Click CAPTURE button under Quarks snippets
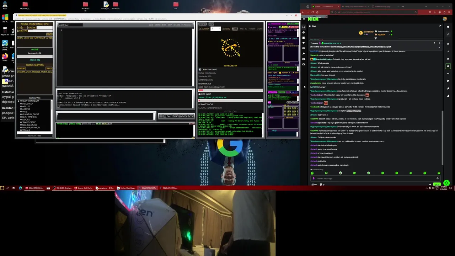The height and width of the screenshot is (256, 455). [21, 68]
